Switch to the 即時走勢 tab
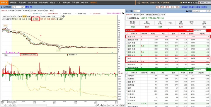The width and height of the screenshot is (211, 107). click(11, 11)
